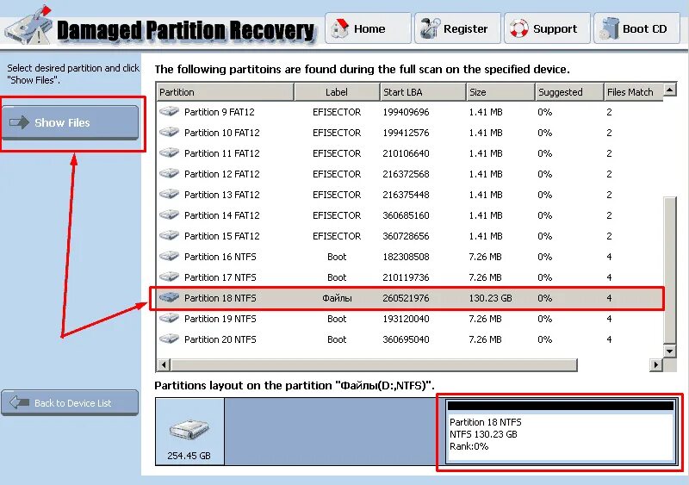Select row Partition 20 NTFS
689x485 pixels.
point(410,339)
